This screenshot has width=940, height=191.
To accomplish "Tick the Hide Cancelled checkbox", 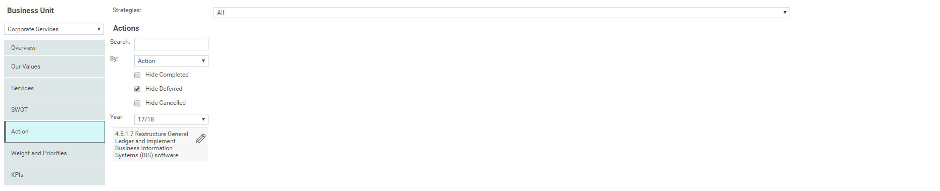I will [x=137, y=103].
